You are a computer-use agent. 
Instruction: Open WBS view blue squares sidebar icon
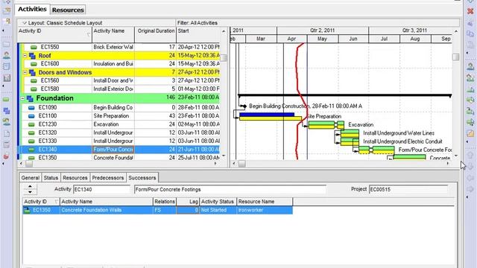7,111
